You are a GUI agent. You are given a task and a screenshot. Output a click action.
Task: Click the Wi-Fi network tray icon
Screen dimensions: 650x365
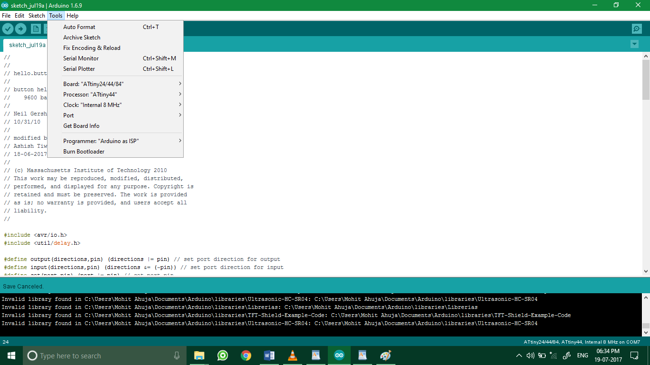[x=553, y=355]
